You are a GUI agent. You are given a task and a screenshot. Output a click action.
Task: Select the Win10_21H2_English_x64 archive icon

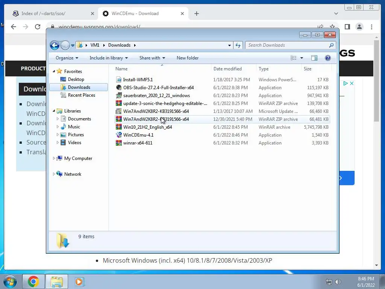(x=118, y=127)
